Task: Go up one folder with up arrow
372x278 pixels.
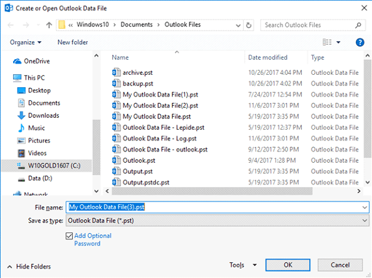Action: point(49,25)
